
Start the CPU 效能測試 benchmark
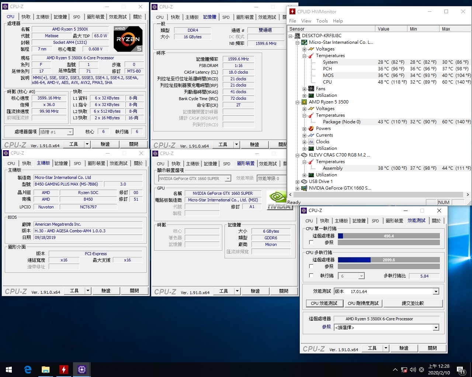tap(324, 303)
